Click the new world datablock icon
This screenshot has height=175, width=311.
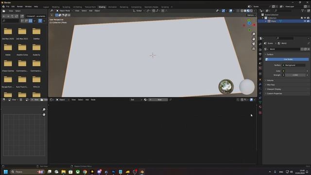305,49
